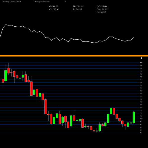The height and width of the screenshot is (148, 148).
Task: Click the most recent tall green candlestick
Action: pyautogui.click(x=134, y=117)
